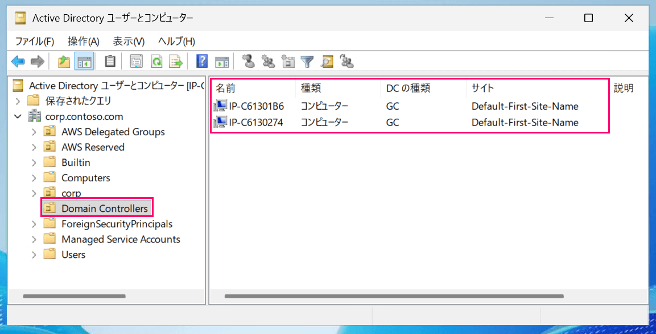Select the Computers container label
The image size is (656, 334).
pyautogui.click(x=86, y=178)
